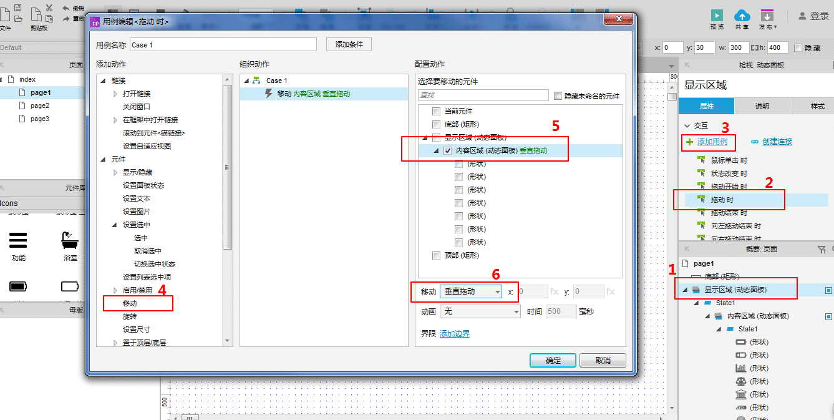834x420 pixels.
Task: Check the 顶部 (矩形) checkbox
Action: click(x=437, y=255)
